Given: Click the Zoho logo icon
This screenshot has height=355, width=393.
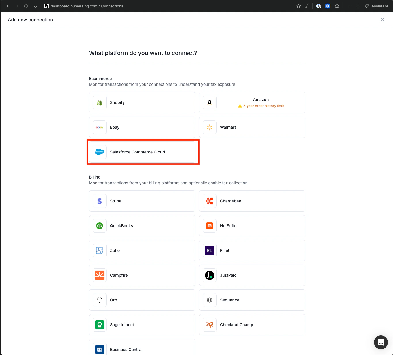Looking at the screenshot, I should [x=100, y=250].
